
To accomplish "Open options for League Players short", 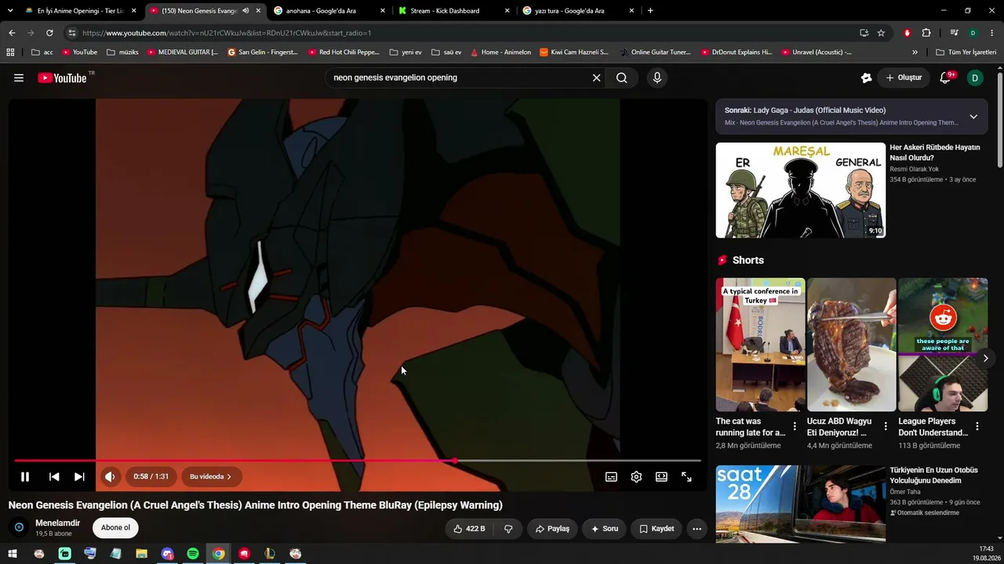I will click(x=977, y=427).
